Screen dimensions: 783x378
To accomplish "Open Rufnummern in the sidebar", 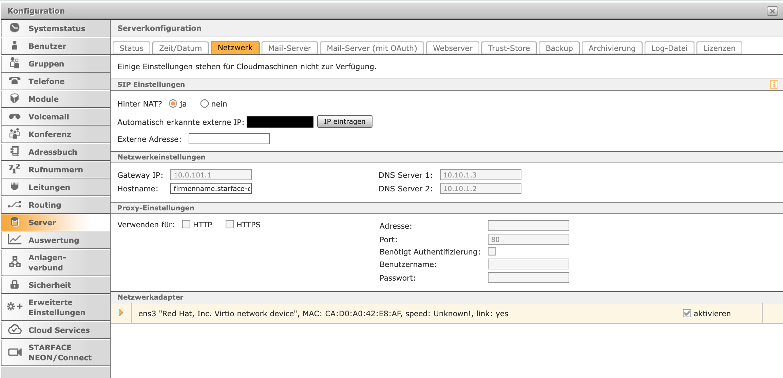I will coord(56,169).
